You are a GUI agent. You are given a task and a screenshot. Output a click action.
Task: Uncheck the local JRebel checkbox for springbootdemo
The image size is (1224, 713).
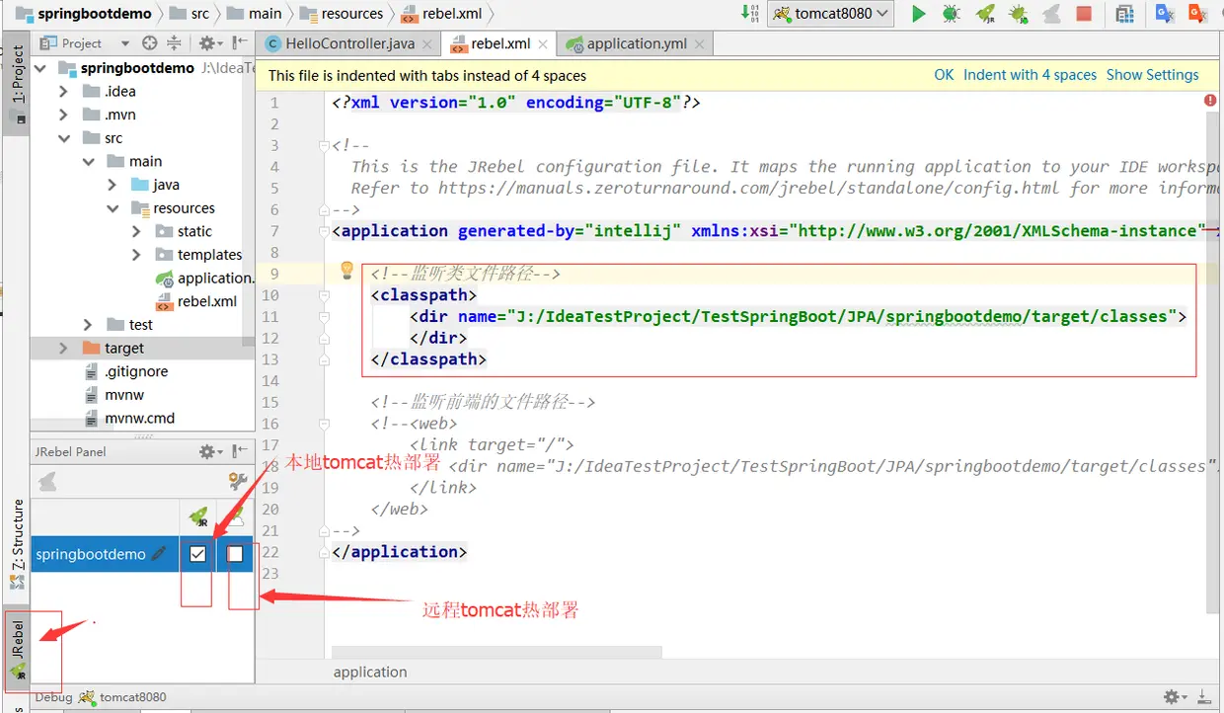point(197,554)
